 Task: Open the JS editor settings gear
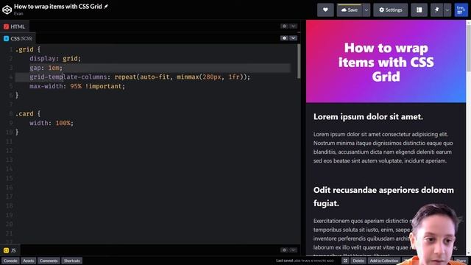coord(284,250)
